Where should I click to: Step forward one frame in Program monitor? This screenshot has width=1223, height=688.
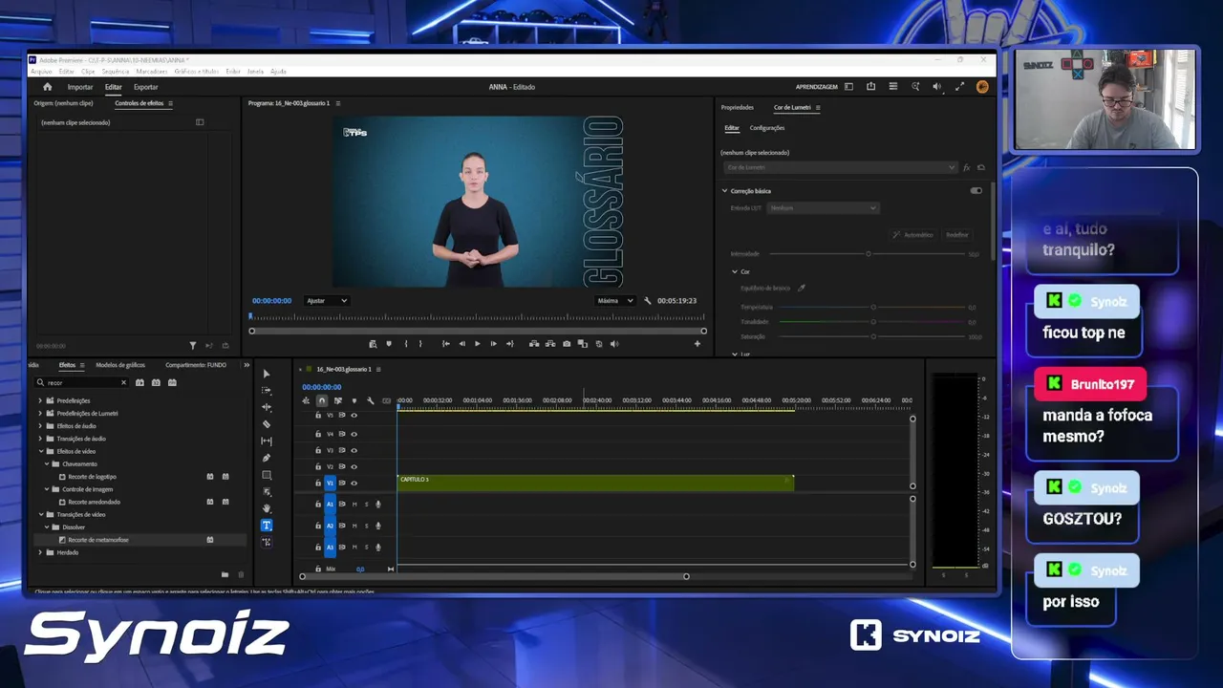tap(493, 344)
